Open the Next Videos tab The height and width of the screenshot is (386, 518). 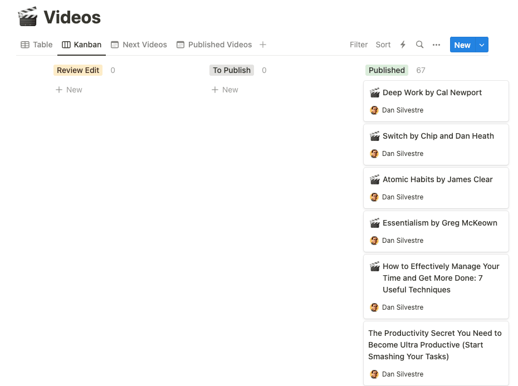pos(139,45)
